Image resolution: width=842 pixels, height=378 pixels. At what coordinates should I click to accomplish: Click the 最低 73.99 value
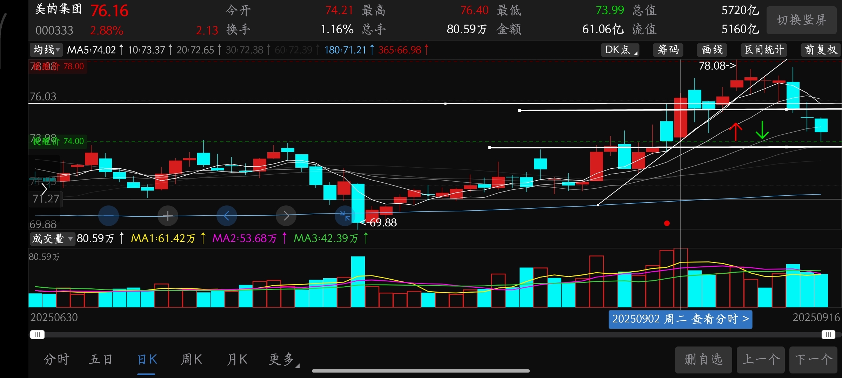pos(610,10)
